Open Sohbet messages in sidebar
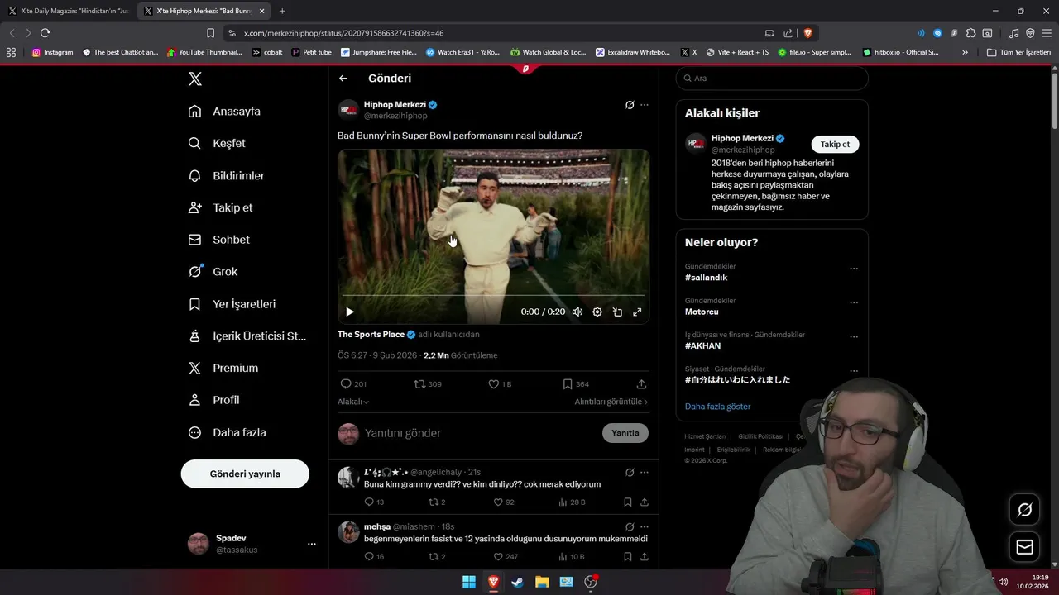Image resolution: width=1059 pixels, height=595 pixels. tap(219, 240)
